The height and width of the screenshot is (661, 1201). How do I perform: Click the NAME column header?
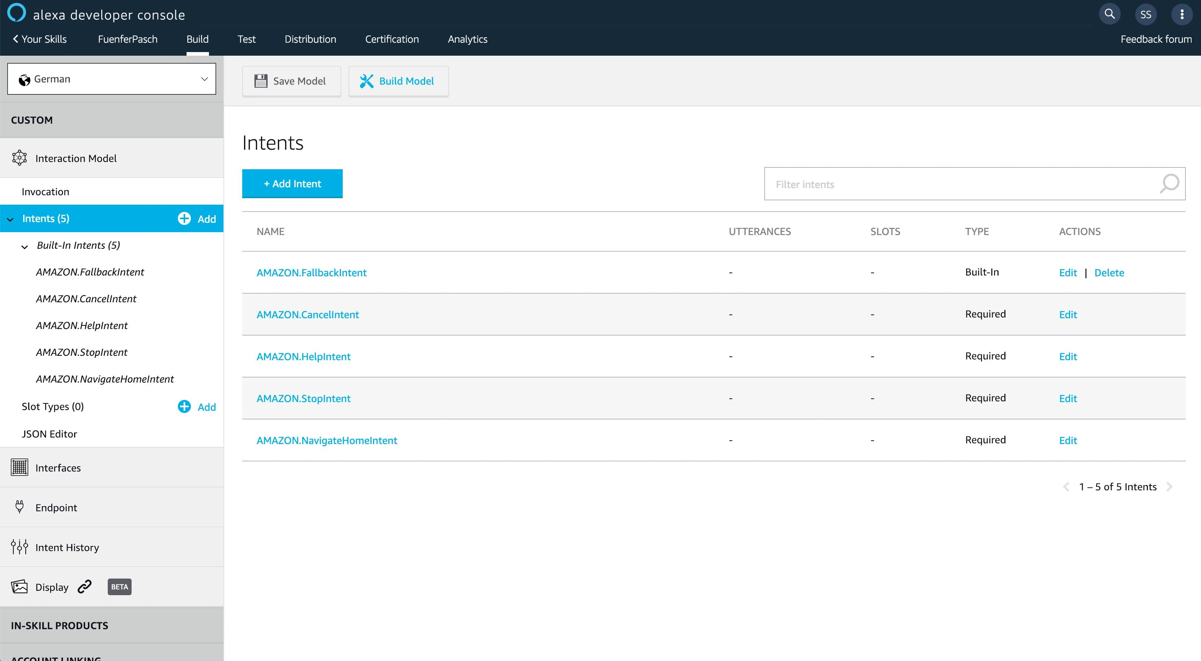tap(270, 231)
